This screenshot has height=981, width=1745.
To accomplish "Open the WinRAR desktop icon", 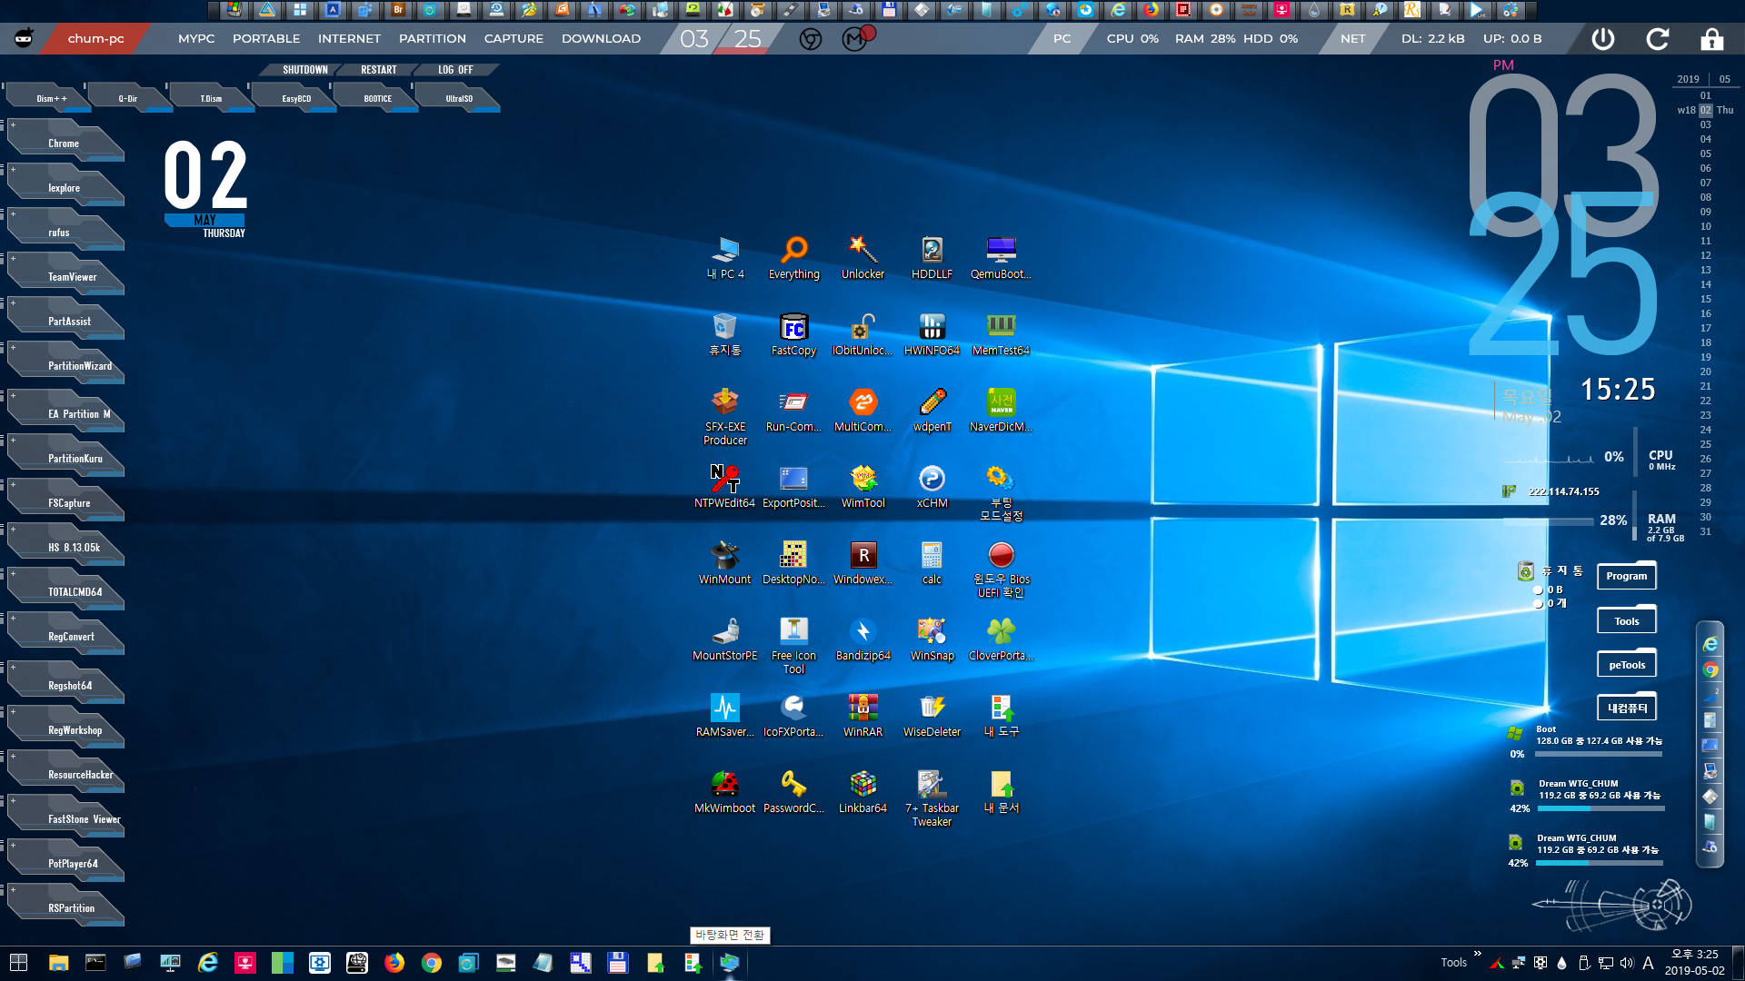I will [x=863, y=716].
